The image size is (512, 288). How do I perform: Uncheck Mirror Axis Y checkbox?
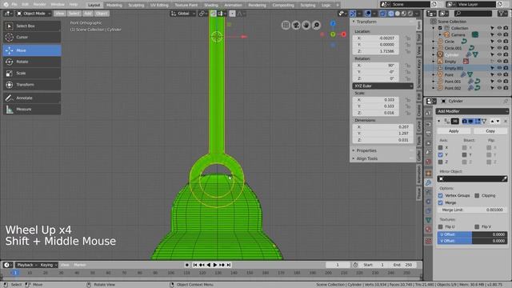click(440, 154)
